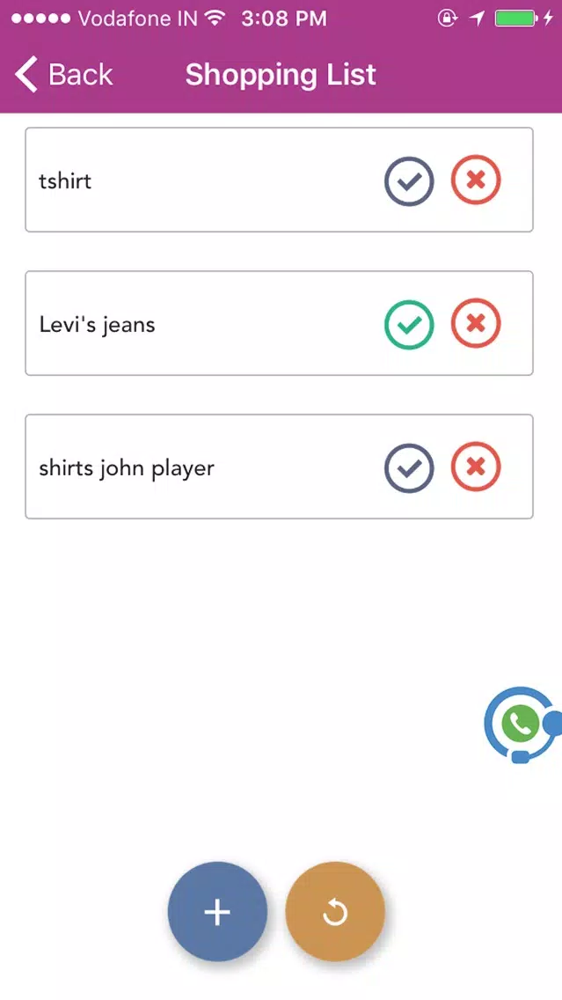The image size is (562, 1000).
Task: Uncheck the Levi's jeans green checkmark
Action: 409,325
